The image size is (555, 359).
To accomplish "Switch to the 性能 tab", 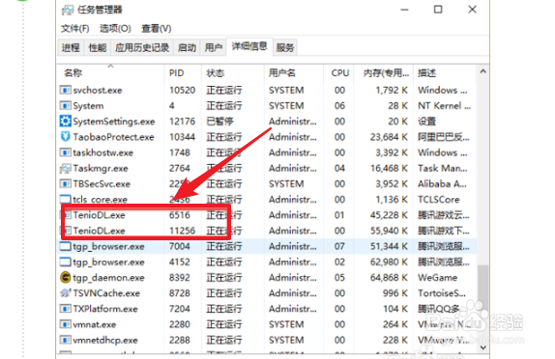I will [98, 47].
